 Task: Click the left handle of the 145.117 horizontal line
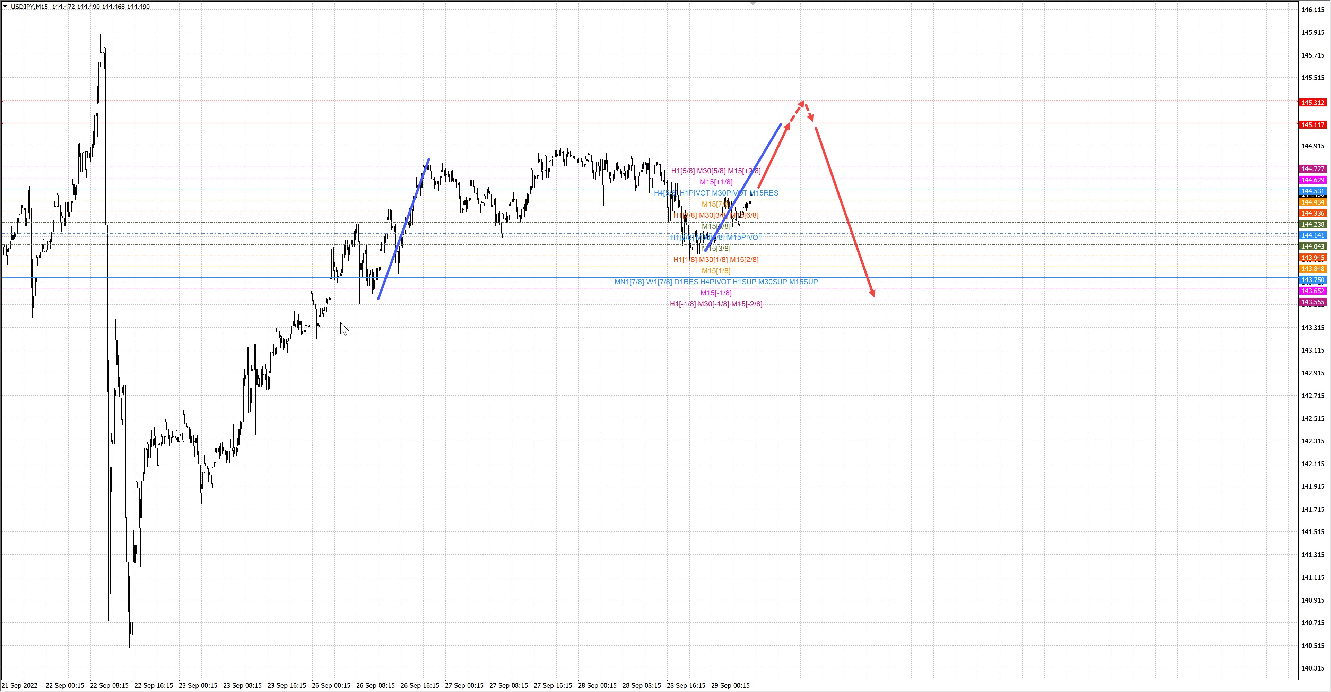tap(2, 123)
